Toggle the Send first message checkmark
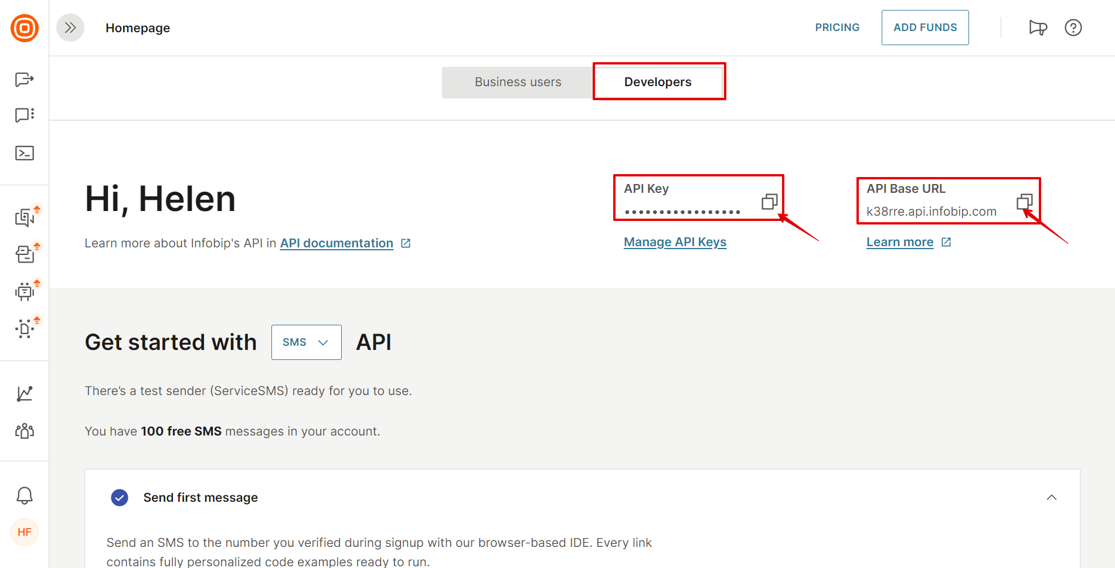 coord(120,498)
